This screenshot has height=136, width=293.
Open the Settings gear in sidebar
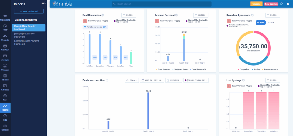pos(5,127)
